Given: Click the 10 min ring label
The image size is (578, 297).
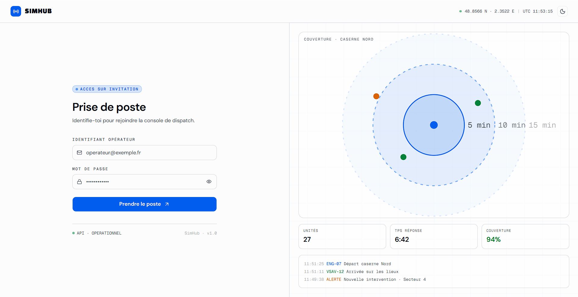Looking at the screenshot, I should (512, 125).
